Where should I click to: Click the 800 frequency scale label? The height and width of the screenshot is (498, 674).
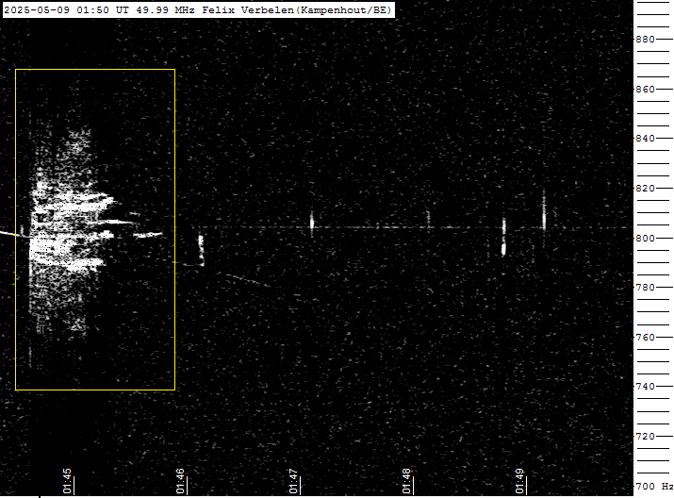[645, 238]
